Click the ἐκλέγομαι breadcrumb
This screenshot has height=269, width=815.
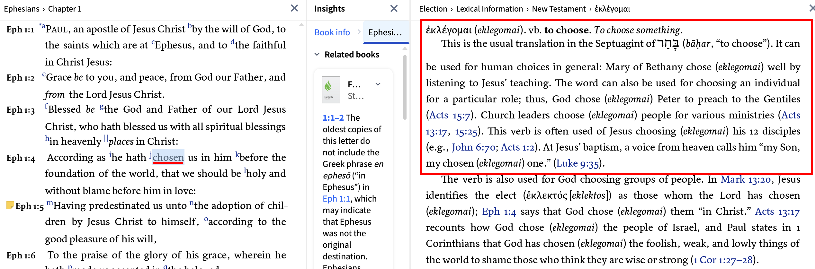click(612, 9)
